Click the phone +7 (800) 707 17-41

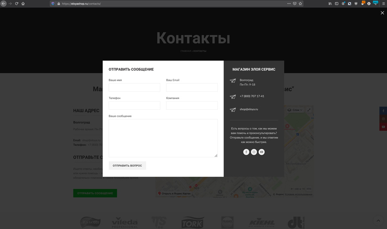click(252, 96)
